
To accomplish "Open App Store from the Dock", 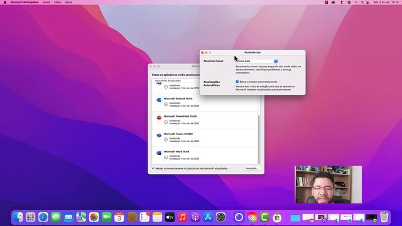I will coord(208,217).
